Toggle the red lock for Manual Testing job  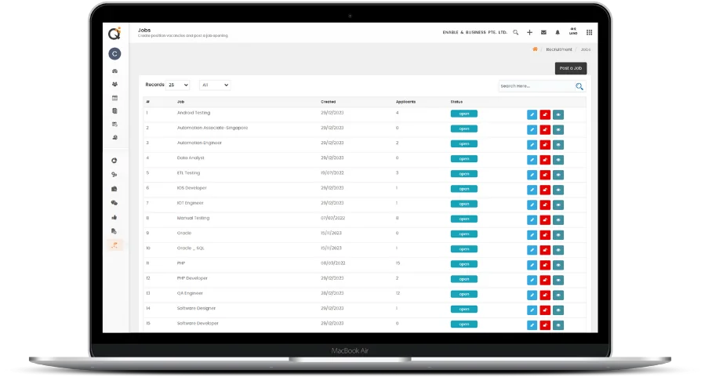(545, 219)
